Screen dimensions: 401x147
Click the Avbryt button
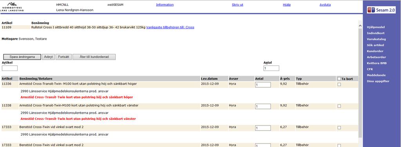click(48, 57)
